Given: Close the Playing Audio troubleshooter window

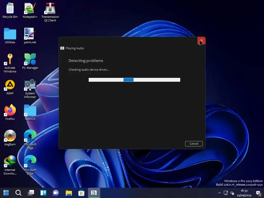Looking at the screenshot, I should pyautogui.click(x=201, y=41).
